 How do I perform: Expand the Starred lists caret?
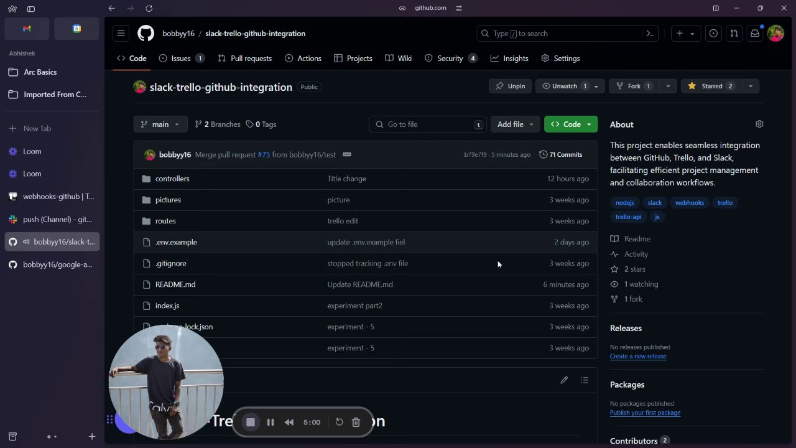(751, 86)
